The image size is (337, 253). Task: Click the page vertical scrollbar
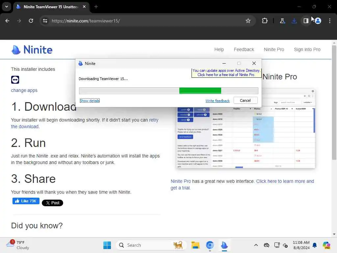(334, 102)
